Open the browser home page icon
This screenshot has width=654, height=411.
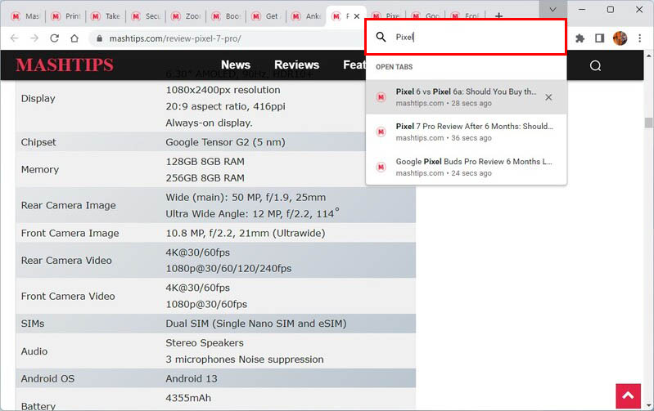coord(74,38)
